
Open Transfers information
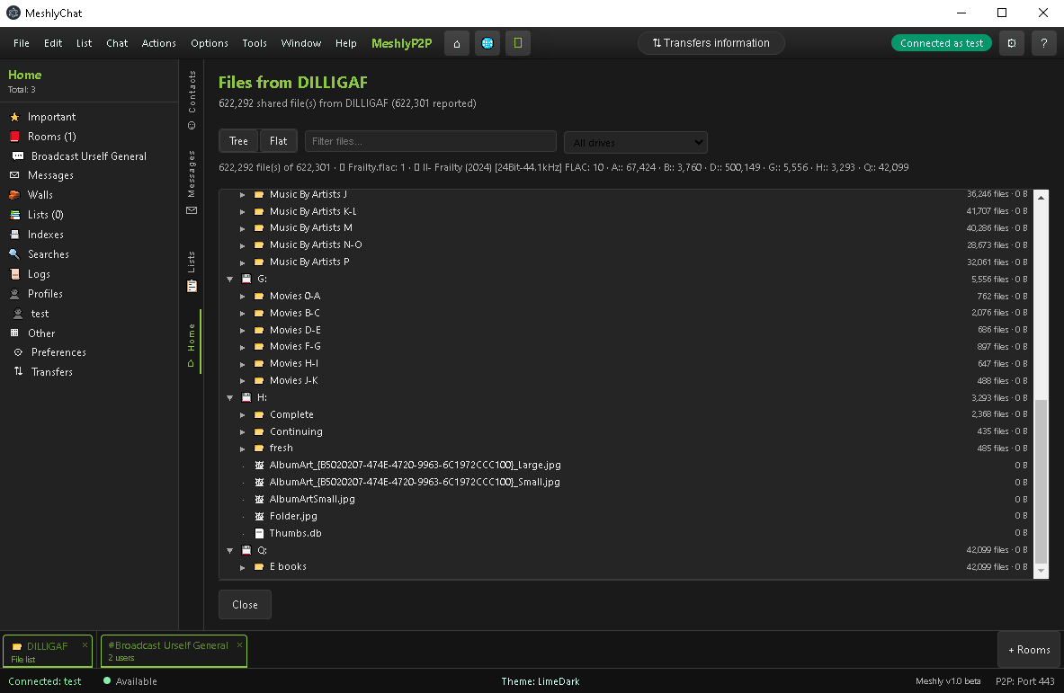click(x=711, y=43)
